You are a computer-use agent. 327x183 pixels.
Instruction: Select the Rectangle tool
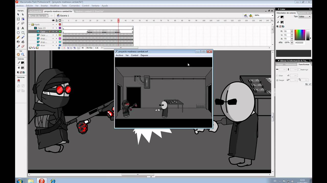pos(23,33)
